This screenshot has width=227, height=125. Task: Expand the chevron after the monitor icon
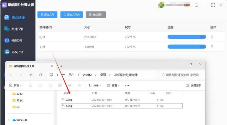point(58,75)
